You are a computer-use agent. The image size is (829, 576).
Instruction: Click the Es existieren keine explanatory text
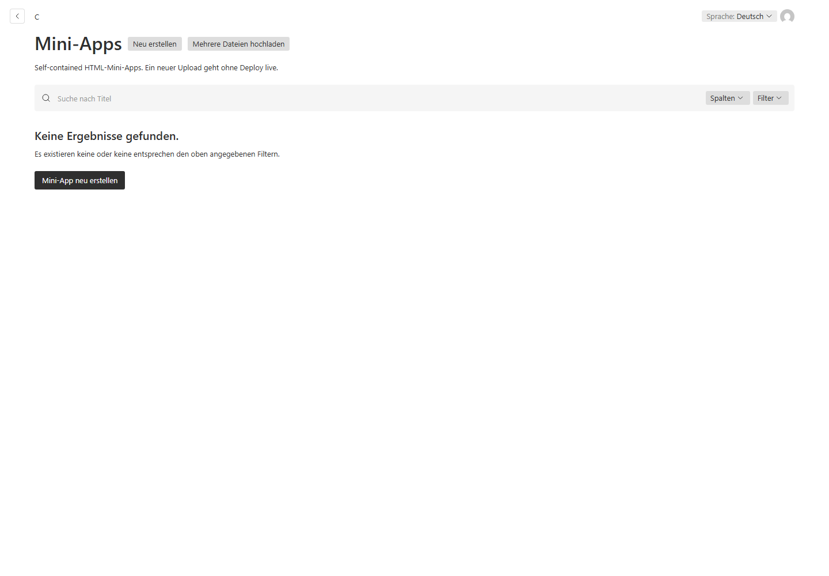[x=157, y=154]
